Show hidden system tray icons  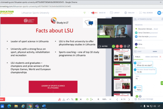point(141,106)
